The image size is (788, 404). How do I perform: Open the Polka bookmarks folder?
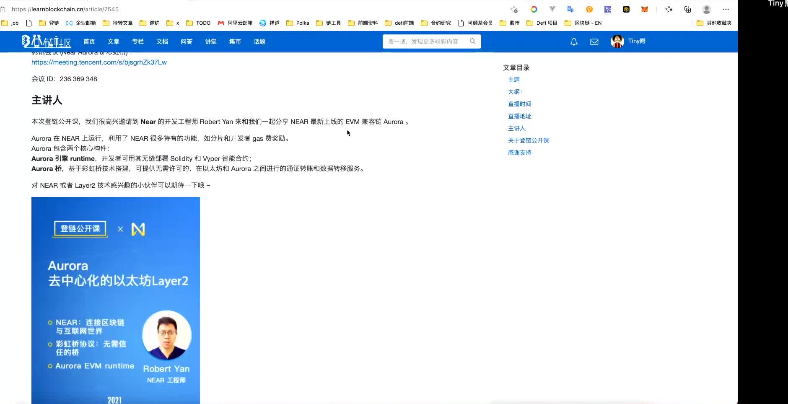coord(298,23)
